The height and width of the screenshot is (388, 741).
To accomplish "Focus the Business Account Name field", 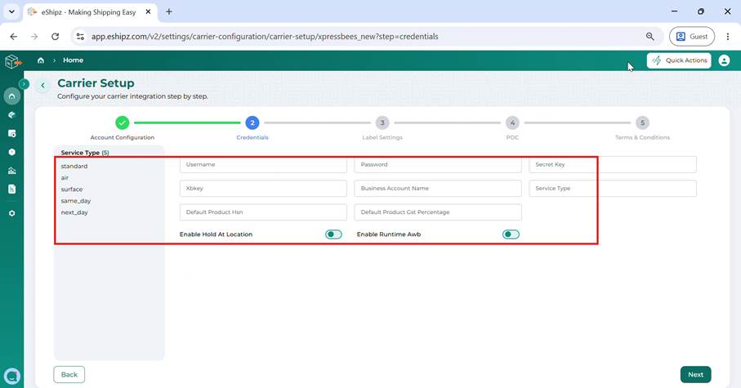I will [438, 188].
